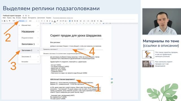Click Обновить заголовок 2 submenu option
The width and height of the screenshot is (181, 101).
[x=62, y=54]
